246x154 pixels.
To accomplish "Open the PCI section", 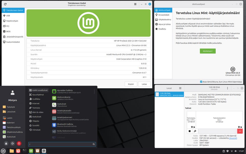I will click(13, 26).
